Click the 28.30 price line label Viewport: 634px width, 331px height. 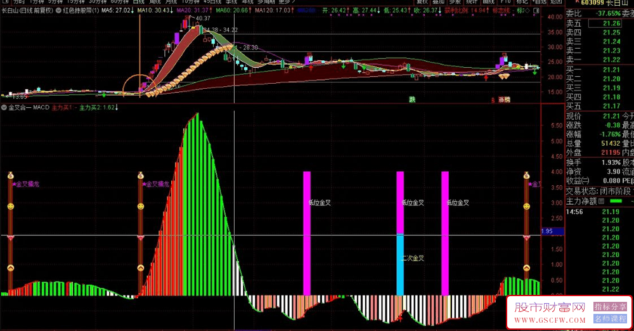[250, 48]
